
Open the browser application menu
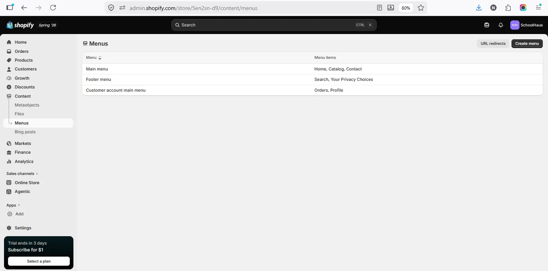tap(538, 8)
